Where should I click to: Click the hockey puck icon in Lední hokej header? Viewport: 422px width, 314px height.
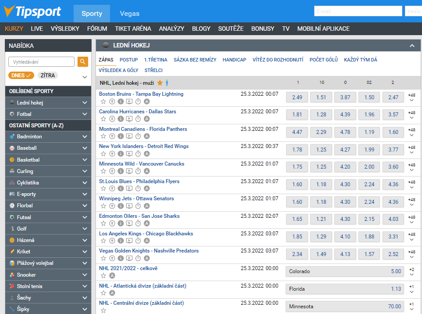click(x=106, y=45)
